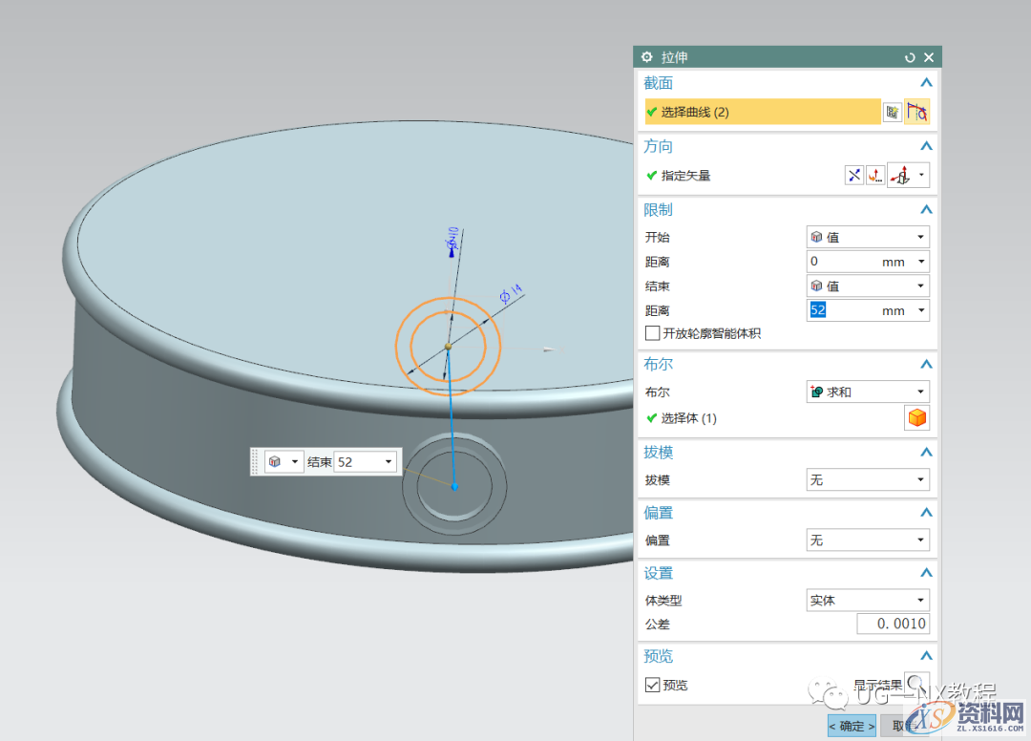Viewport: 1031px width, 741px height.
Task: Click the 显示结果 magnifier icon
Action: point(916,685)
